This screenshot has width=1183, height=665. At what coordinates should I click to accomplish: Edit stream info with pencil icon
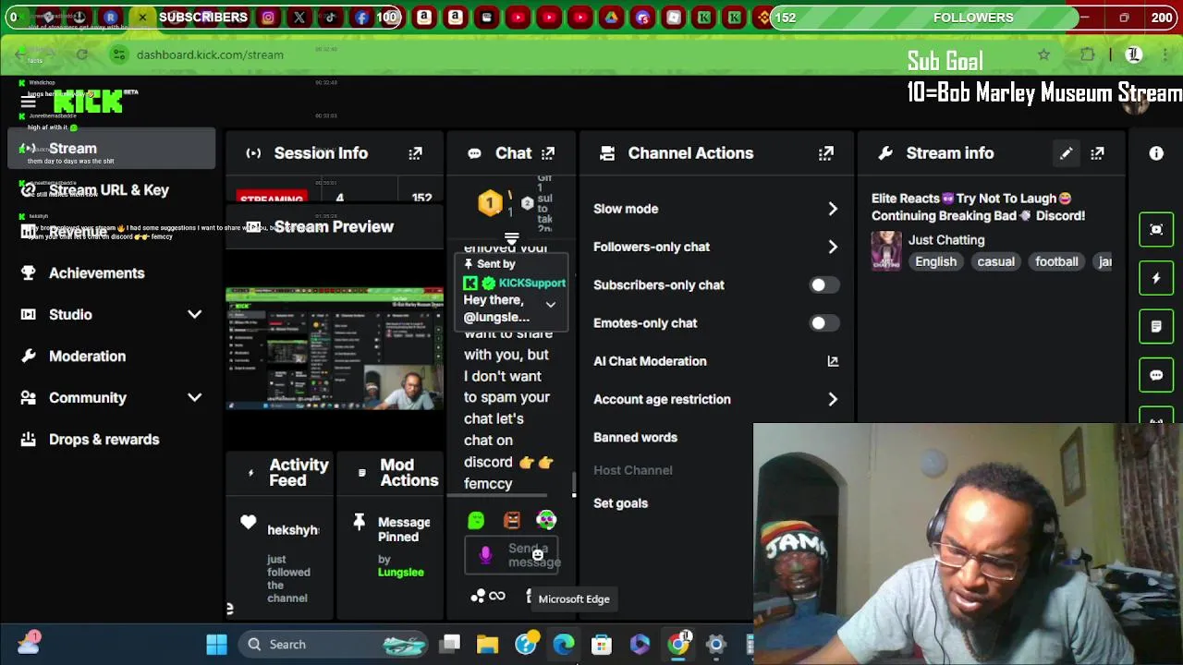coord(1066,153)
